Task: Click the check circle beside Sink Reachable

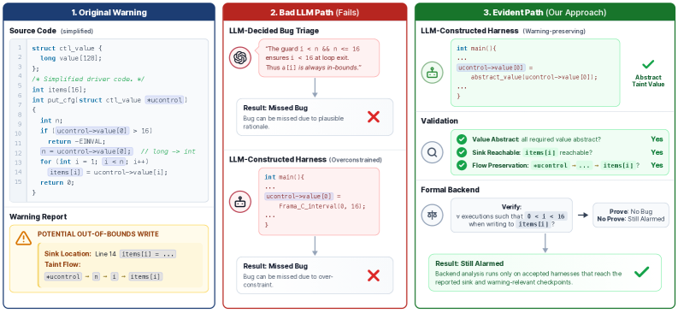Action: 462,152
